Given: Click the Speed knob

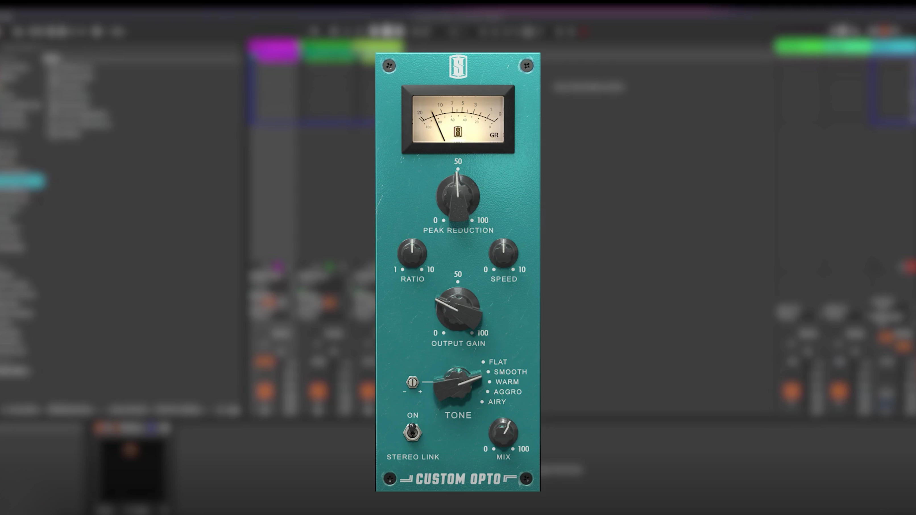Looking at the screenshot, I should [503, 253].
